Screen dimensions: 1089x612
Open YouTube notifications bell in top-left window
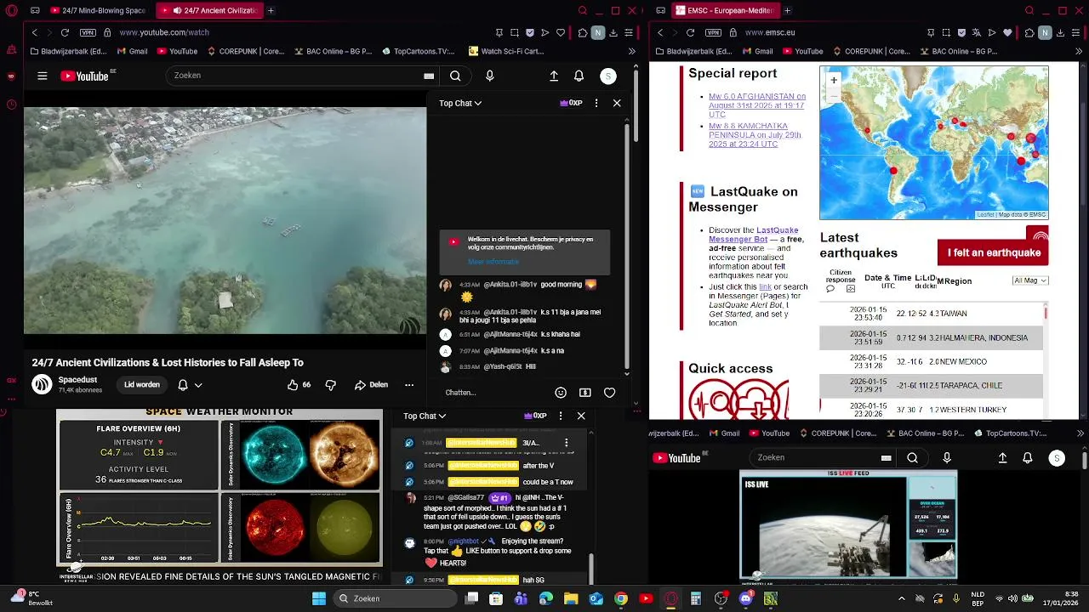pos(579,76)
